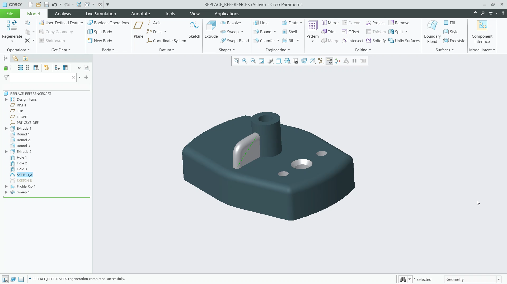
Task: Expand the Sweep 1 feature node
Action: 6,192
